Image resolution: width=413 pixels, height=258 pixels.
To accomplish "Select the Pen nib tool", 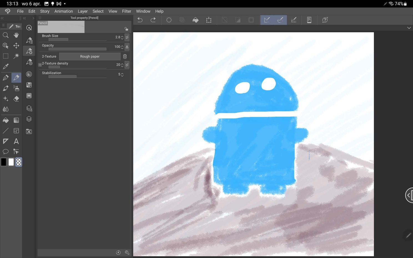I will pyautogui.click(x=6, y=78).
